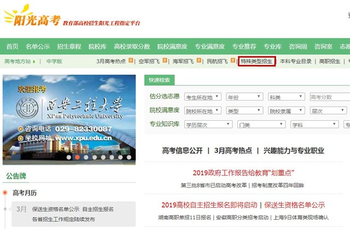350x229 pixels.
Task: Click the N badge beside 空军招飞
Action: coord(165,61)
